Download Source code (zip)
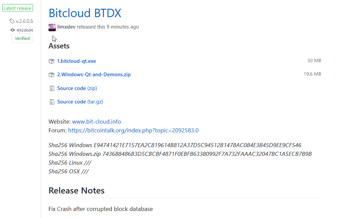The width and height of the screenshot is (342, 218). (77, 88)
